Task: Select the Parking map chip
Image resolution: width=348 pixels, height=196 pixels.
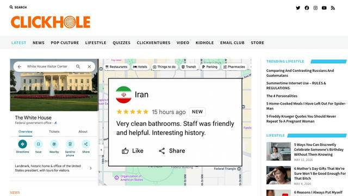Action: pyautogui.click(x=210, y=67)
